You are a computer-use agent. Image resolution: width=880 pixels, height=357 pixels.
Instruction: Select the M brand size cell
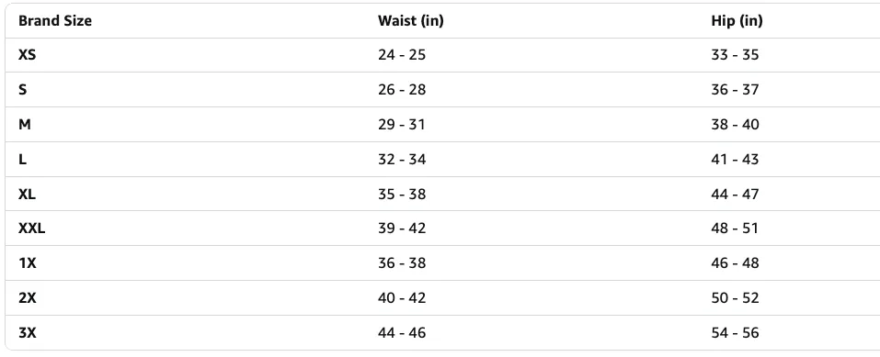[x=25, y=125]
